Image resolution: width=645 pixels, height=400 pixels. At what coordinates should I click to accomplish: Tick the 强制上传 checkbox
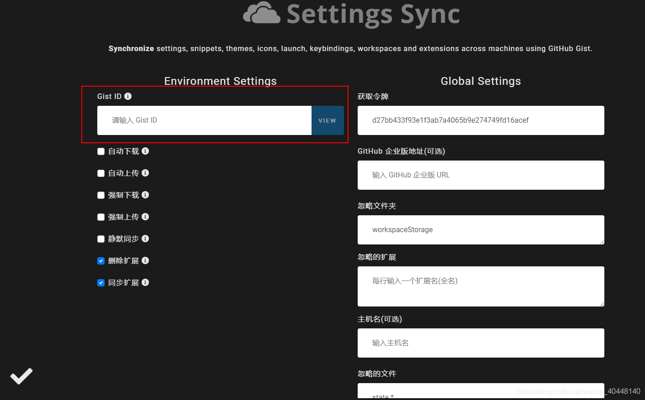[101, 217]
